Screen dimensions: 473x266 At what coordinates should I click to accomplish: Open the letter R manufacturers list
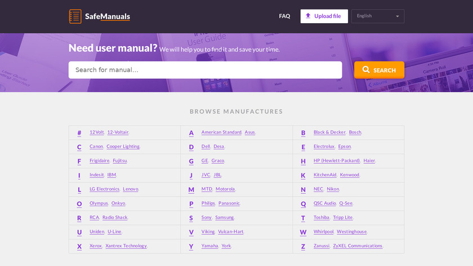79,218
